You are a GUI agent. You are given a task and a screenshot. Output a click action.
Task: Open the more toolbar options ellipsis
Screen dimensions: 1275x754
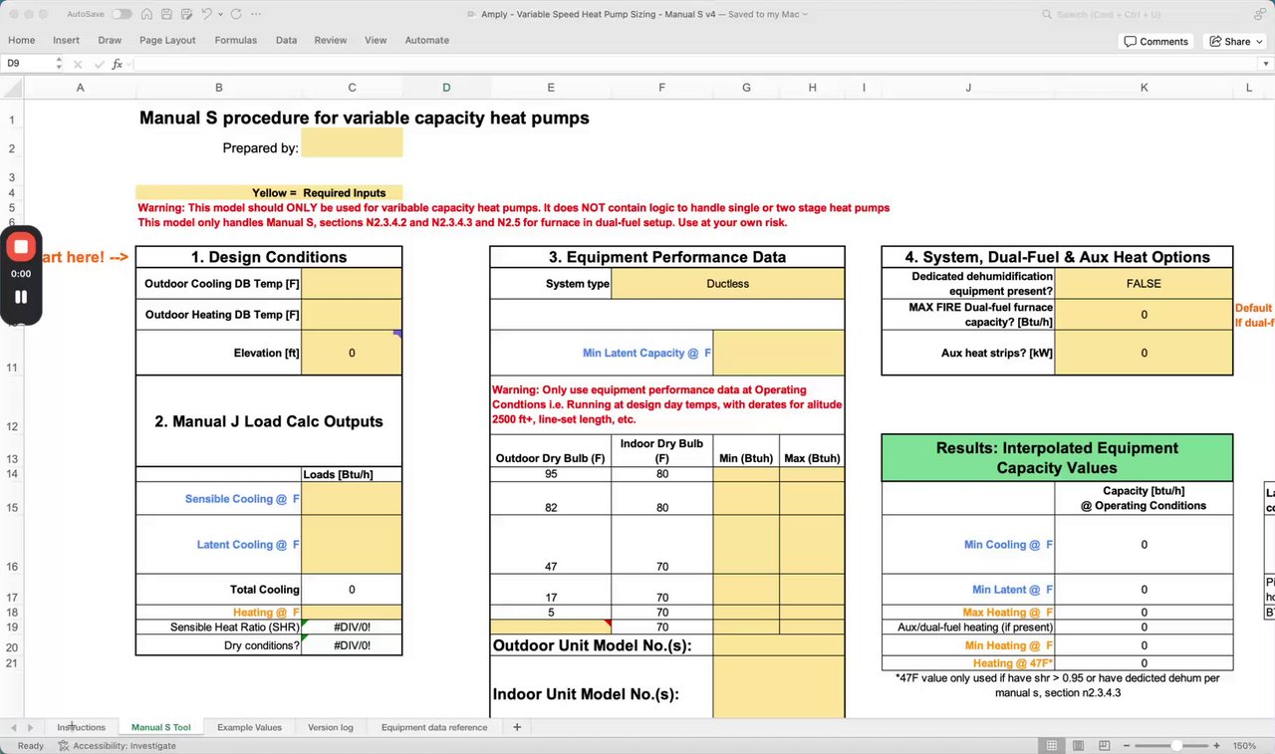[x=257, y=14]
